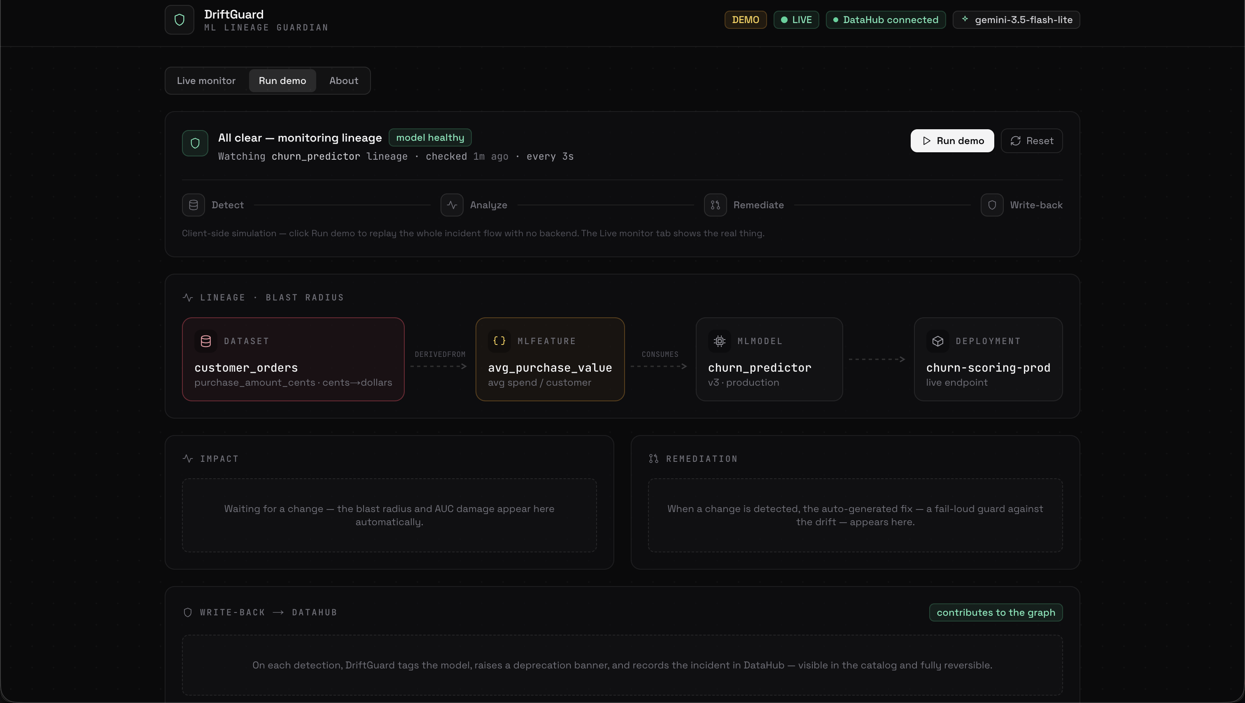Select the churn-scoring-prod deployment card

coord(988,359)
